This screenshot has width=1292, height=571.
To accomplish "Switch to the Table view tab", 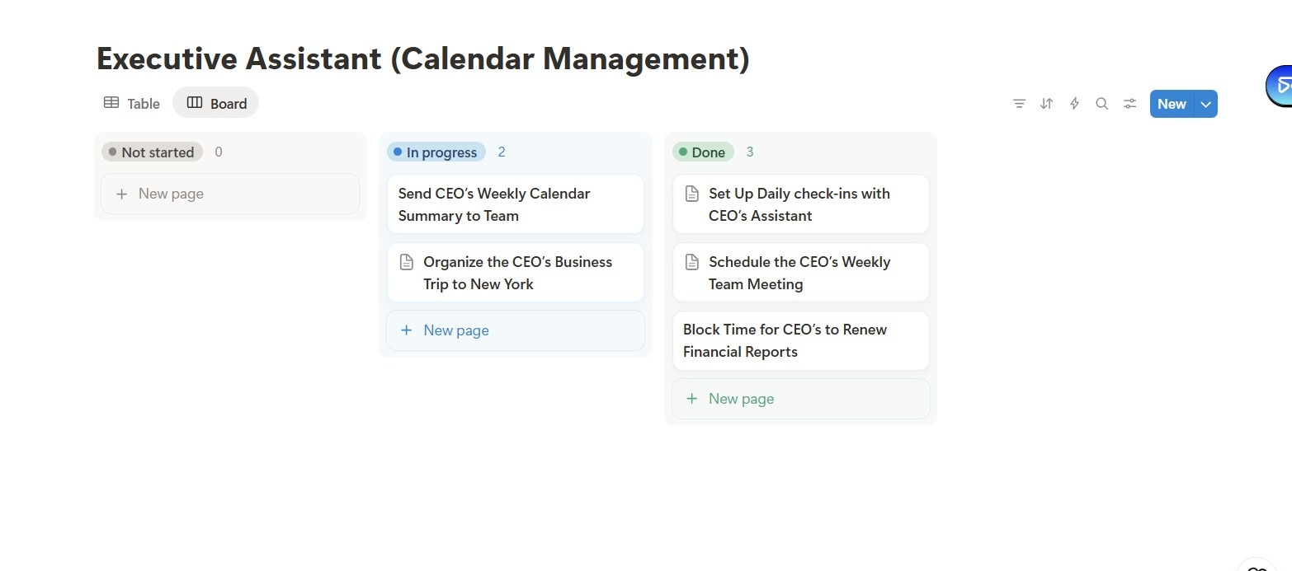I will [131, 103].
